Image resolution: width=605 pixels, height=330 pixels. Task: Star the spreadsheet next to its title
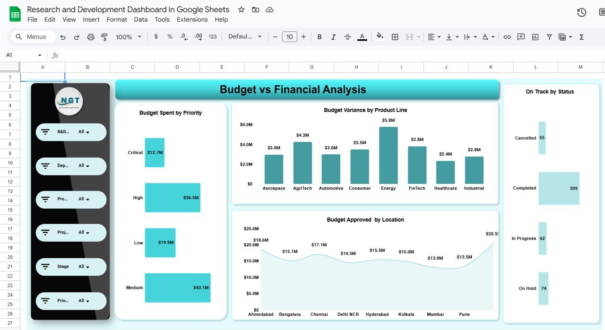click(241, 9)
